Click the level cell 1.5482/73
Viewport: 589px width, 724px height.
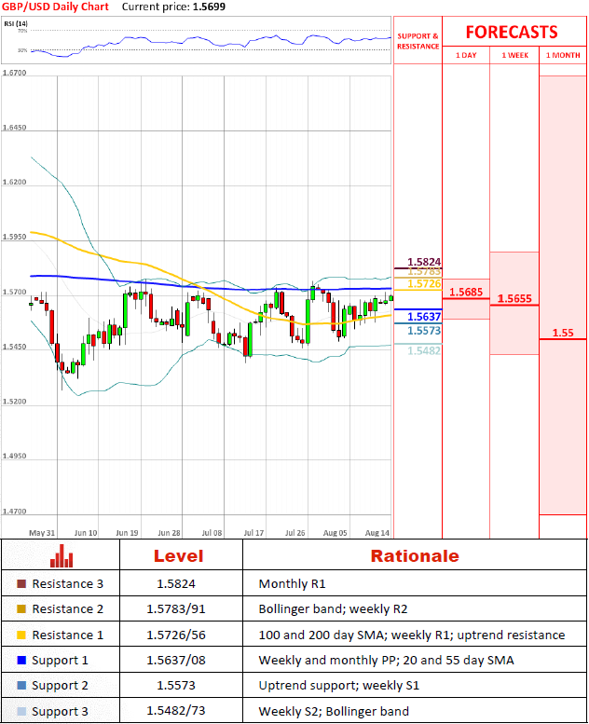[x=176, y=711]
